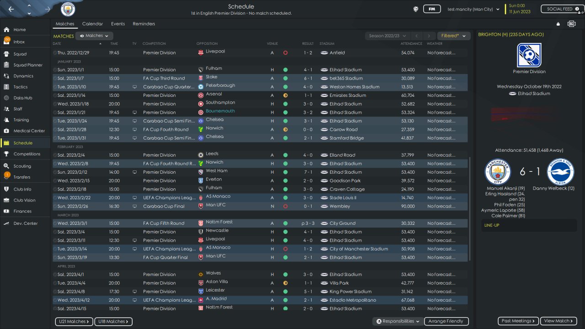This screenshot has height=329, width=585.
Task: Select the Carabao Cup Final Man UFC row
Action: click(x=260, y=206)
